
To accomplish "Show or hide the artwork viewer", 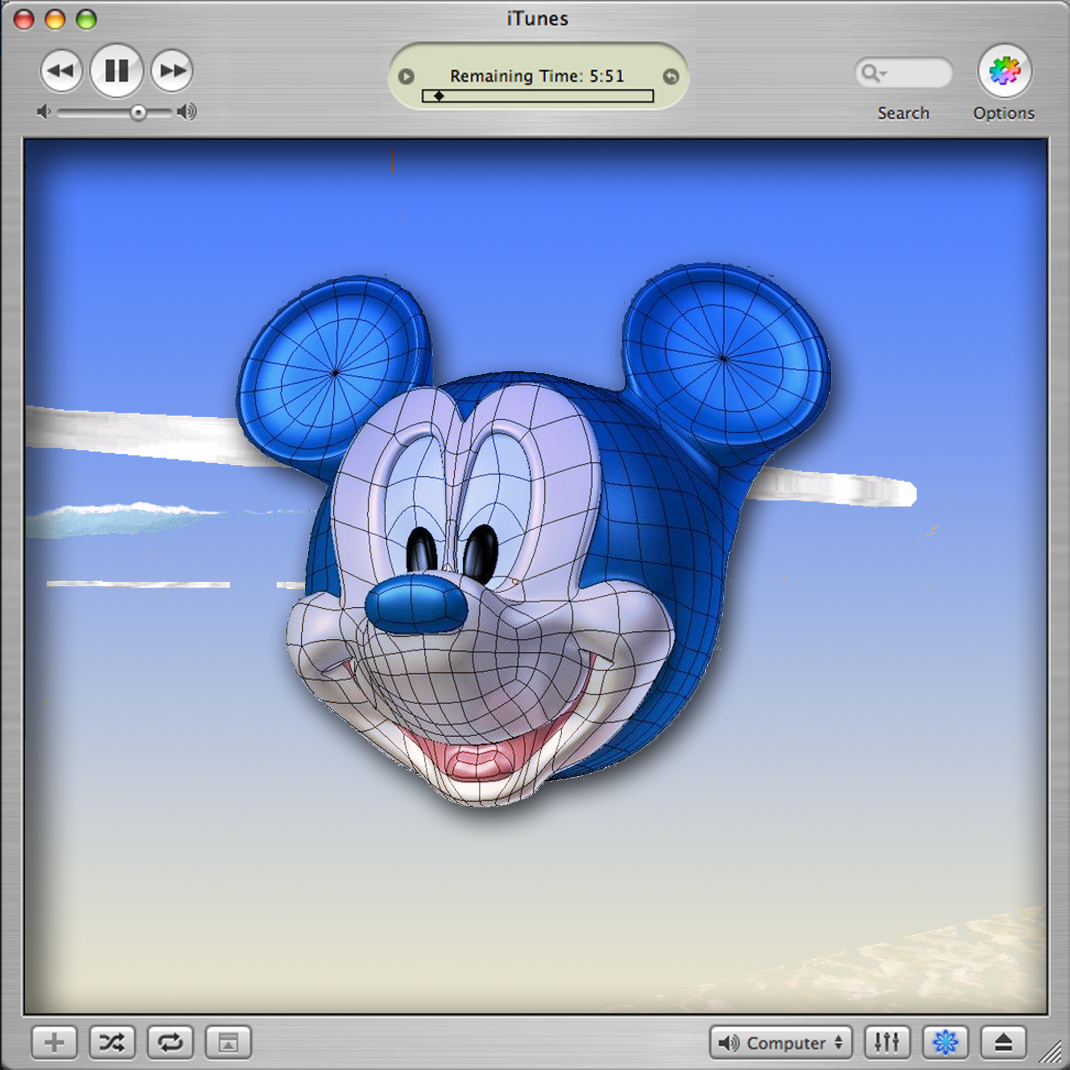I will (228, 1043).
